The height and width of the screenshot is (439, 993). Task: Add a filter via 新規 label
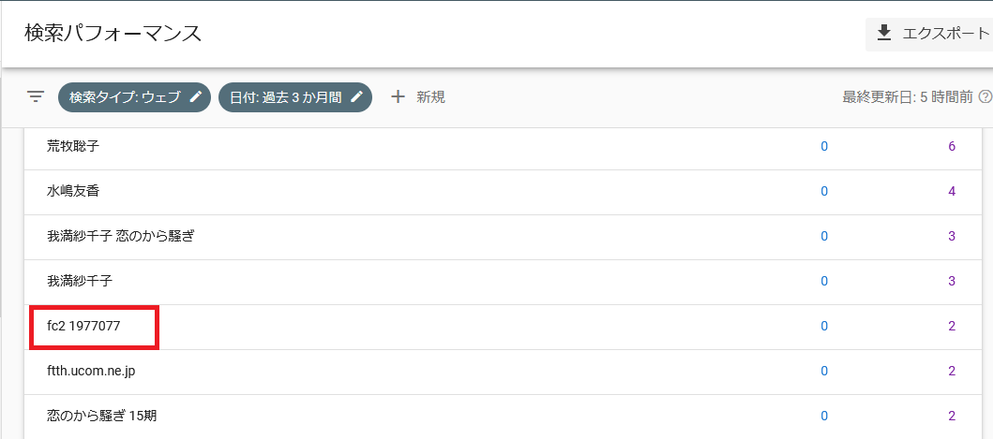430,96
